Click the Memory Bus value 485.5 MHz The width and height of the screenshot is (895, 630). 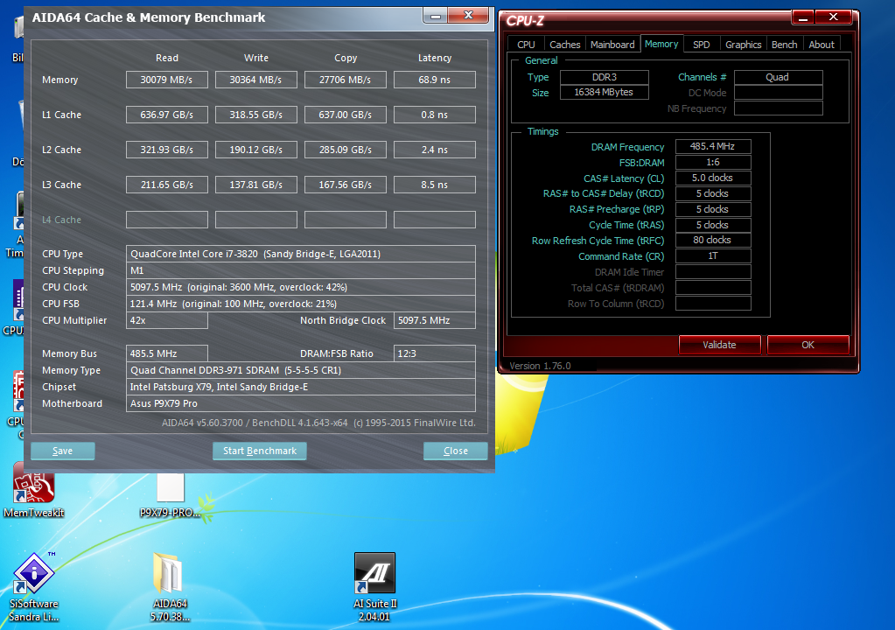[167, 353]
